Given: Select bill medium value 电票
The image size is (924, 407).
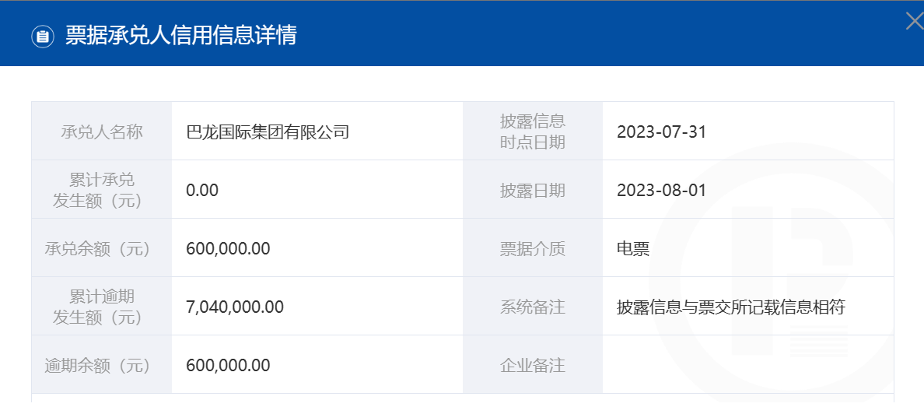Looking at the screenshot, I should click(633, 248).
